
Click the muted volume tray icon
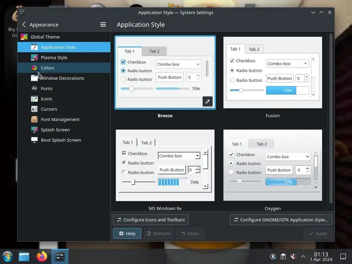tap(293, 256)
